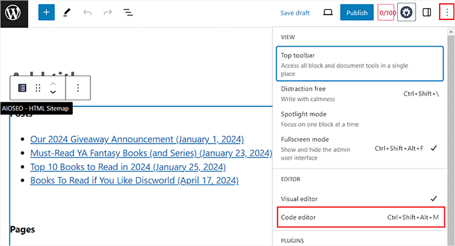455x246 pixels.
Task: Open block toolbar three-dot options
Action: [x=78, y=88]
